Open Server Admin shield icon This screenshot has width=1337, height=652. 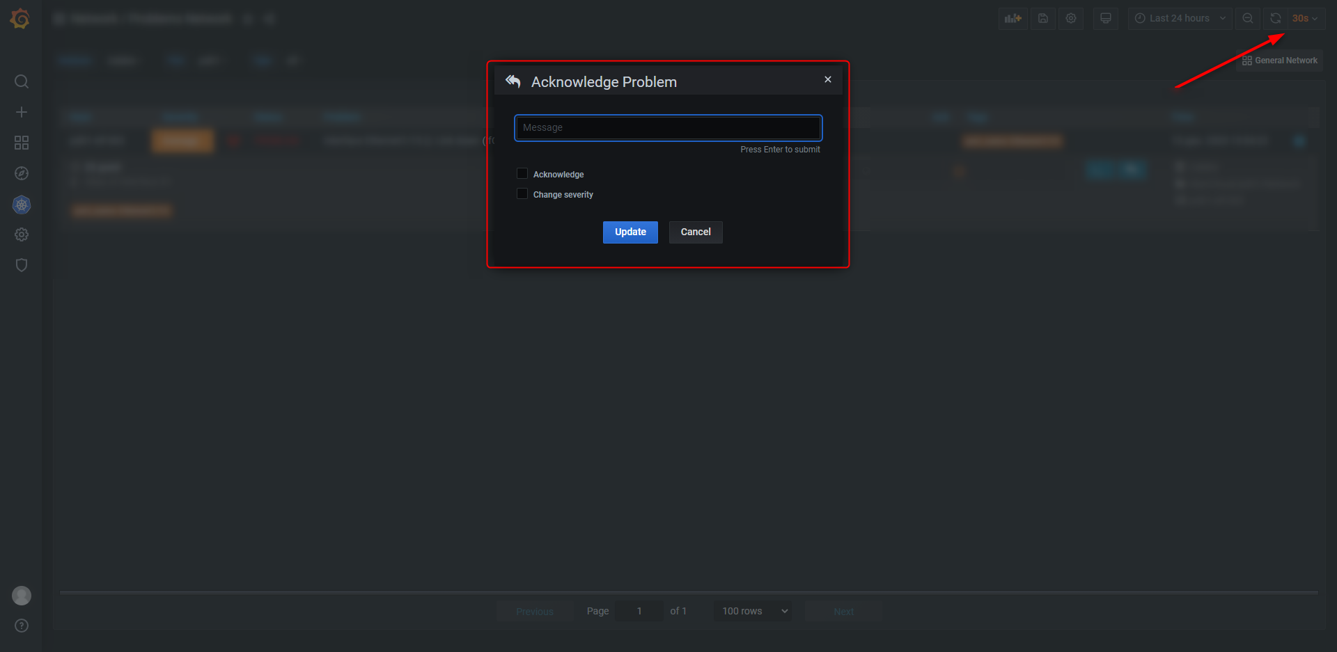tap(22, 265)
